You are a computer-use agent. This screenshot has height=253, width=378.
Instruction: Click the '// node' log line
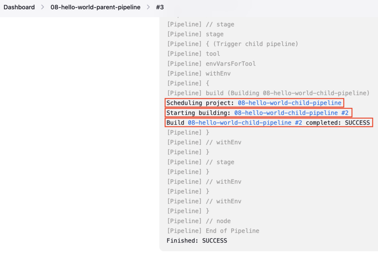click(199, 221)
